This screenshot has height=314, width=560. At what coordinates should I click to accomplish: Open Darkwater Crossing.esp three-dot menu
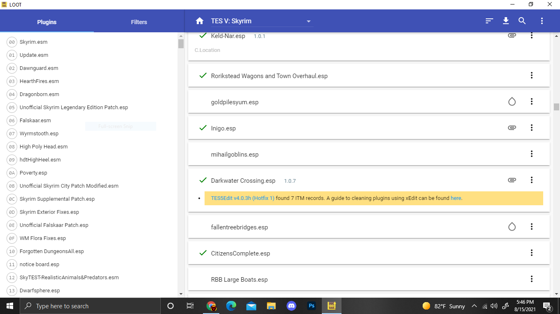click(532, 180)
